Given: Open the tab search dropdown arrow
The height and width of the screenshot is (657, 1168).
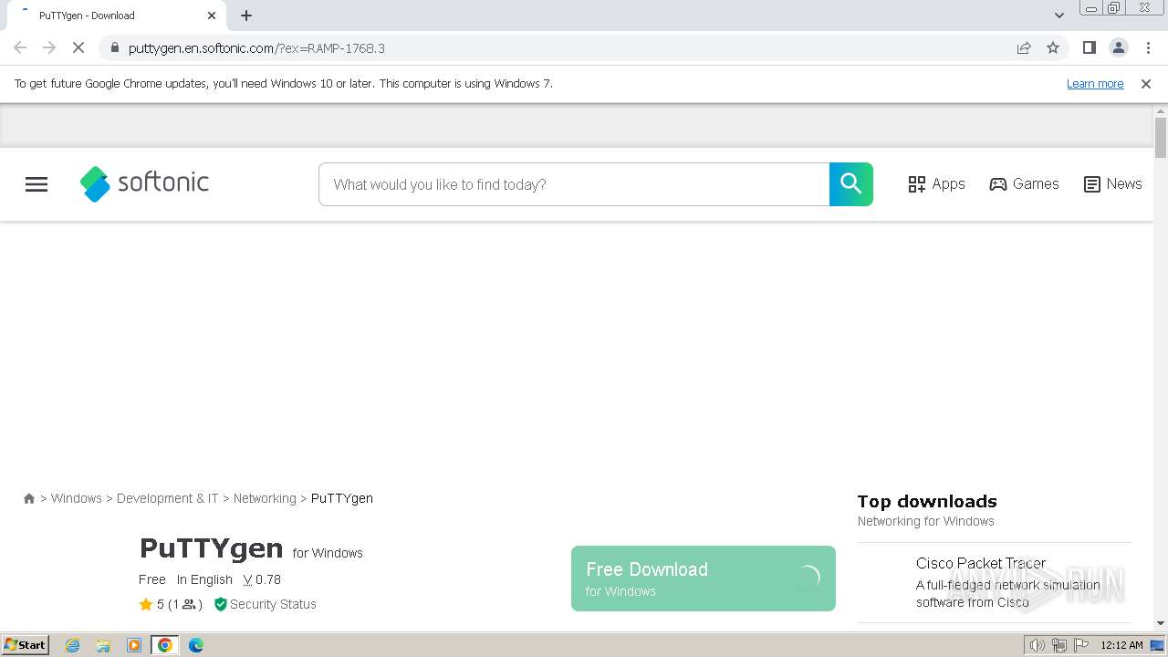Looking at the screenshot, I should [x=1058, y=16].
